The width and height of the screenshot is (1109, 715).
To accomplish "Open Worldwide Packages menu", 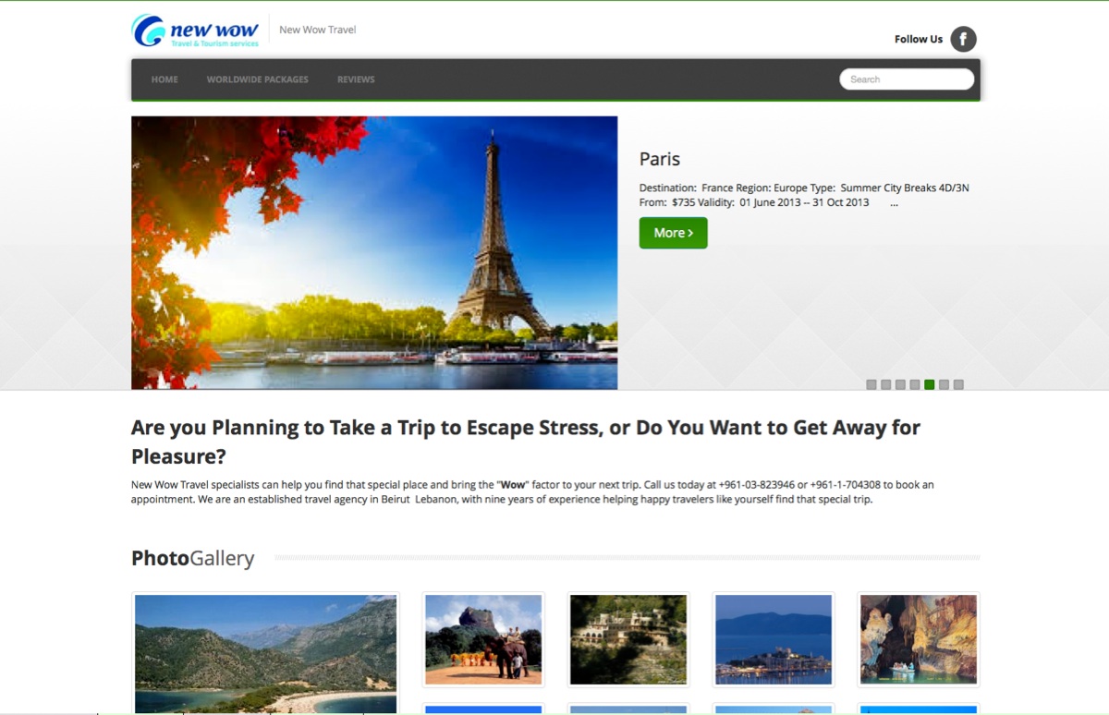I will coord(258,79).
